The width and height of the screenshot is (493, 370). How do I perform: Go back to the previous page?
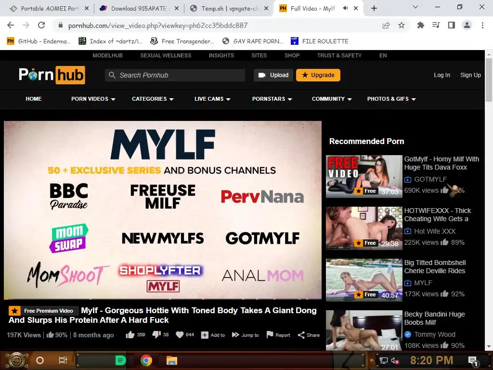click(11, 25)
